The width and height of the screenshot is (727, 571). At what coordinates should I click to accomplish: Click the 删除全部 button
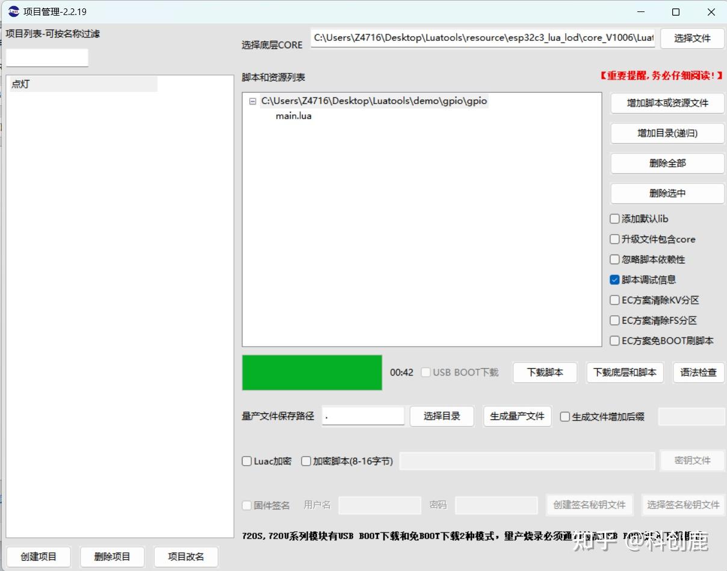tap(667, 163)
